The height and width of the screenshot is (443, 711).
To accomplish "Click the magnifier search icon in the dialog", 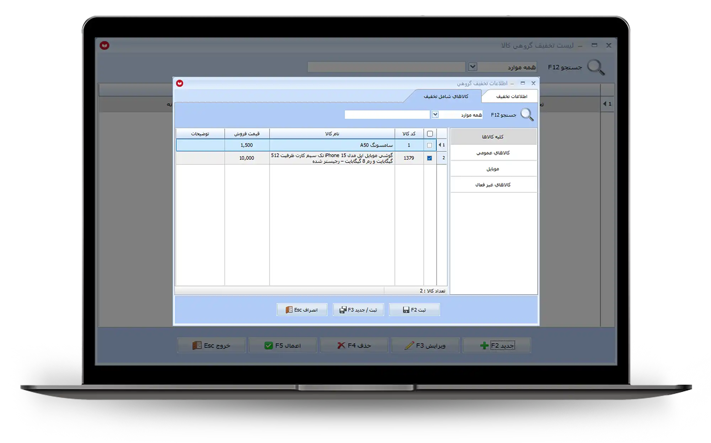I will (527, 115).
